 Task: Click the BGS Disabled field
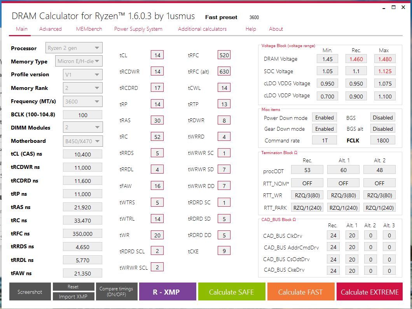(383, 118)
